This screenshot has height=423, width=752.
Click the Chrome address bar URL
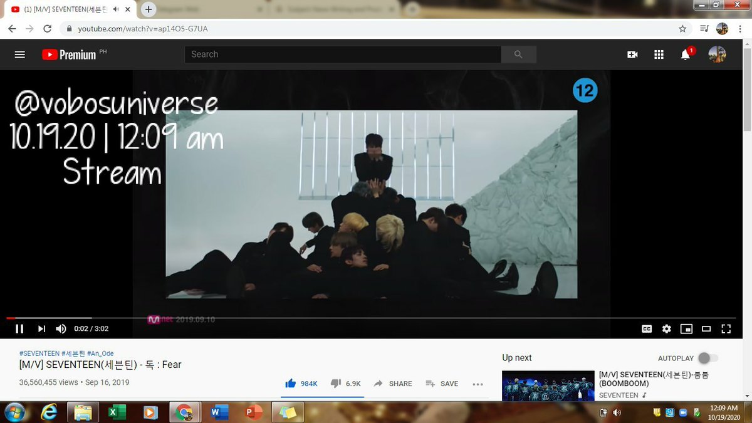click(x=143, y=29)
